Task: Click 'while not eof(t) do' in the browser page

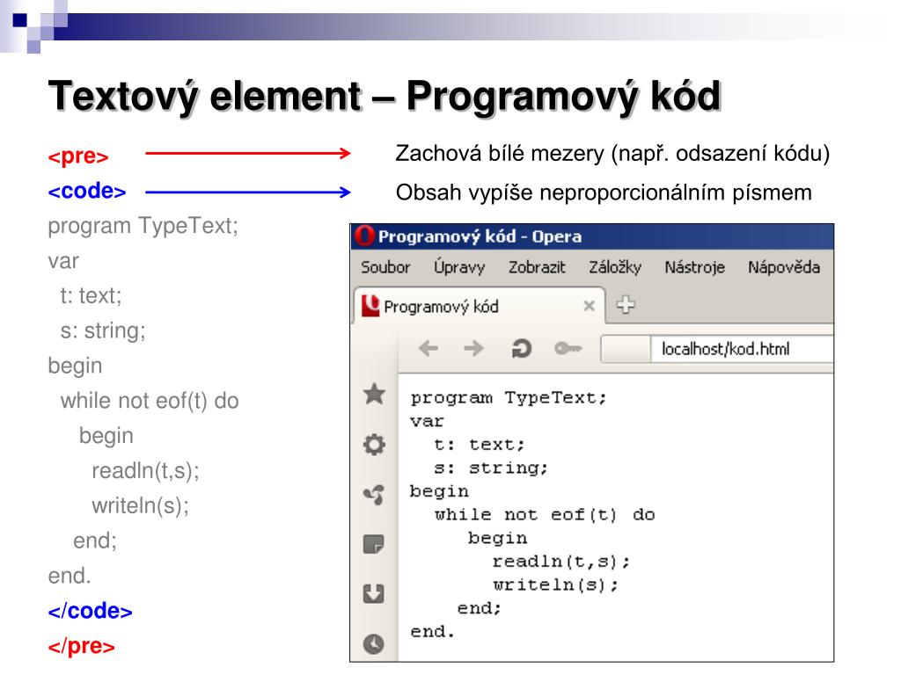Action: tap(545, 515)
